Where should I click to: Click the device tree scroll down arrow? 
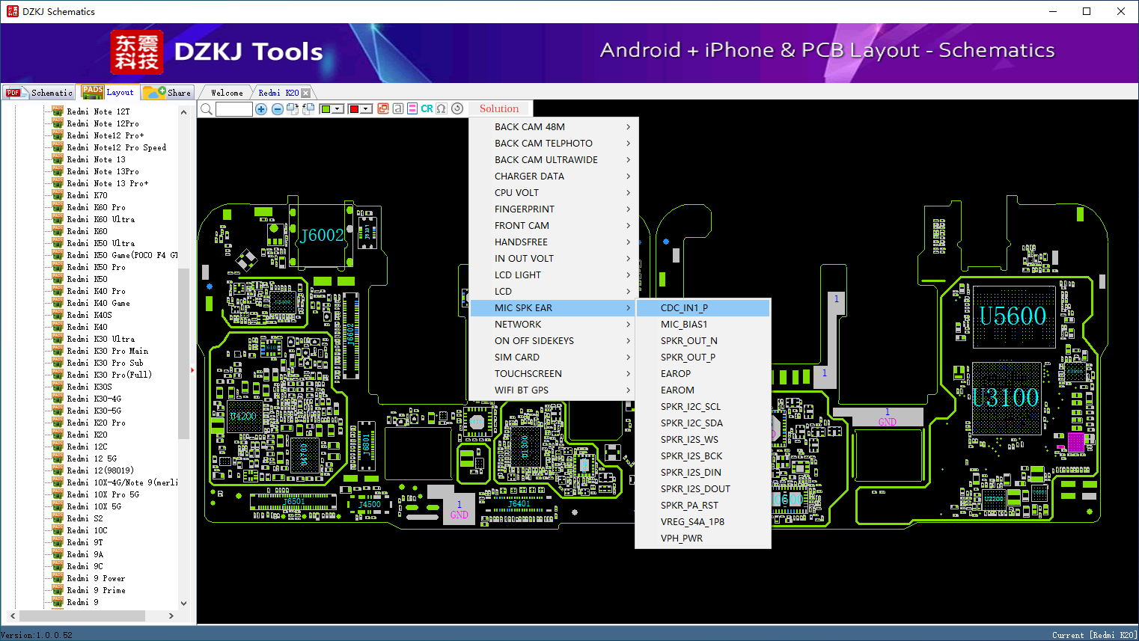point(183,603)
